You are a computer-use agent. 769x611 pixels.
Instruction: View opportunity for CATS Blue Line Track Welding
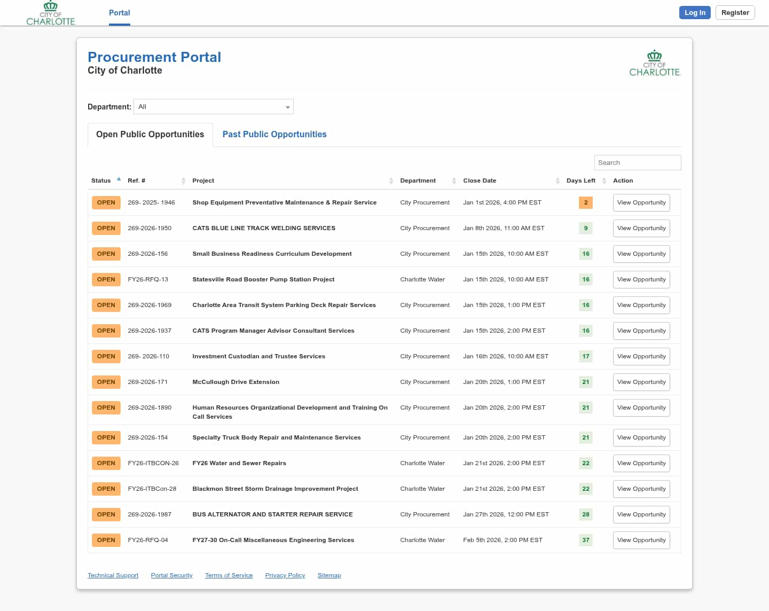[641, 229]
